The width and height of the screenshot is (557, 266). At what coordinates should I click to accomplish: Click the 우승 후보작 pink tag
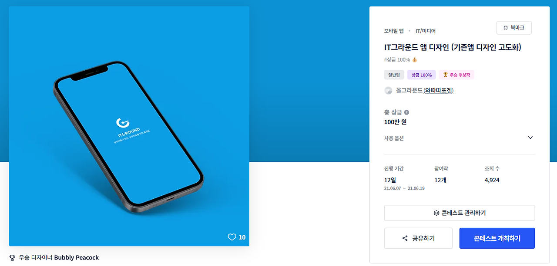point(456,75)
